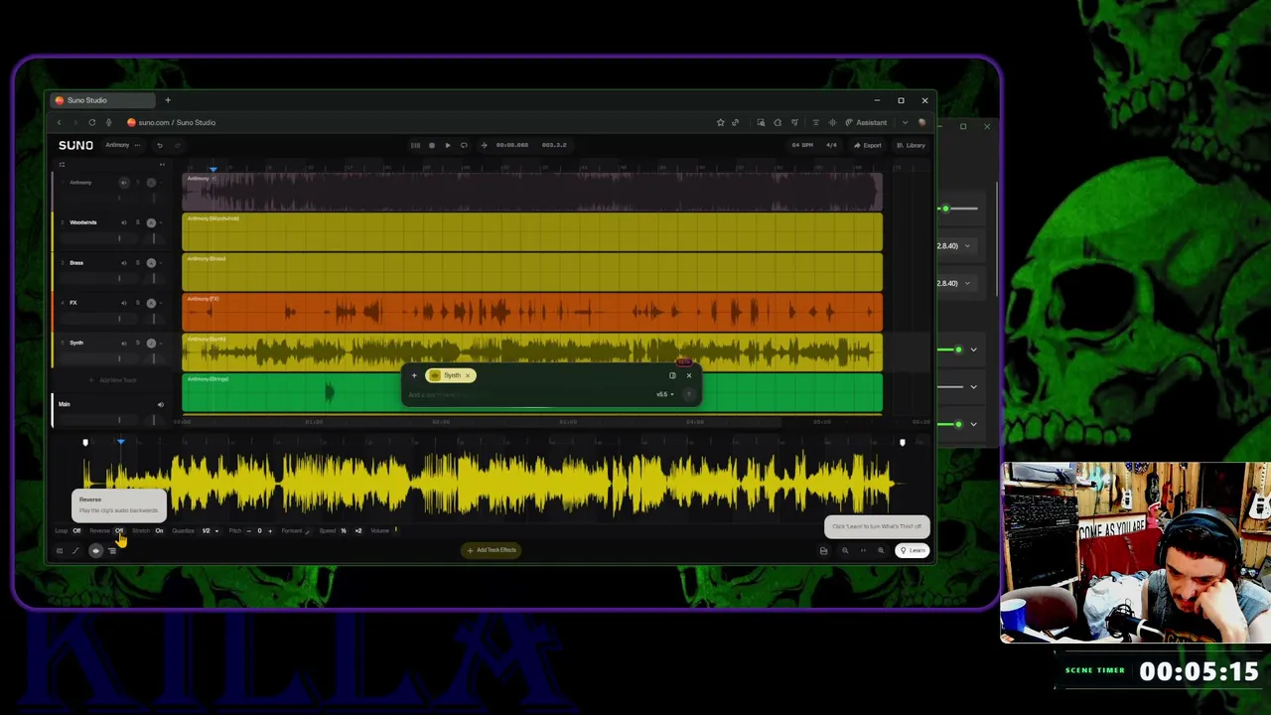The height and width of the screenshot is (715, 1271).
Task: Remove the Synth tag chip in the prompt box
Action: (x=468, y=375)
